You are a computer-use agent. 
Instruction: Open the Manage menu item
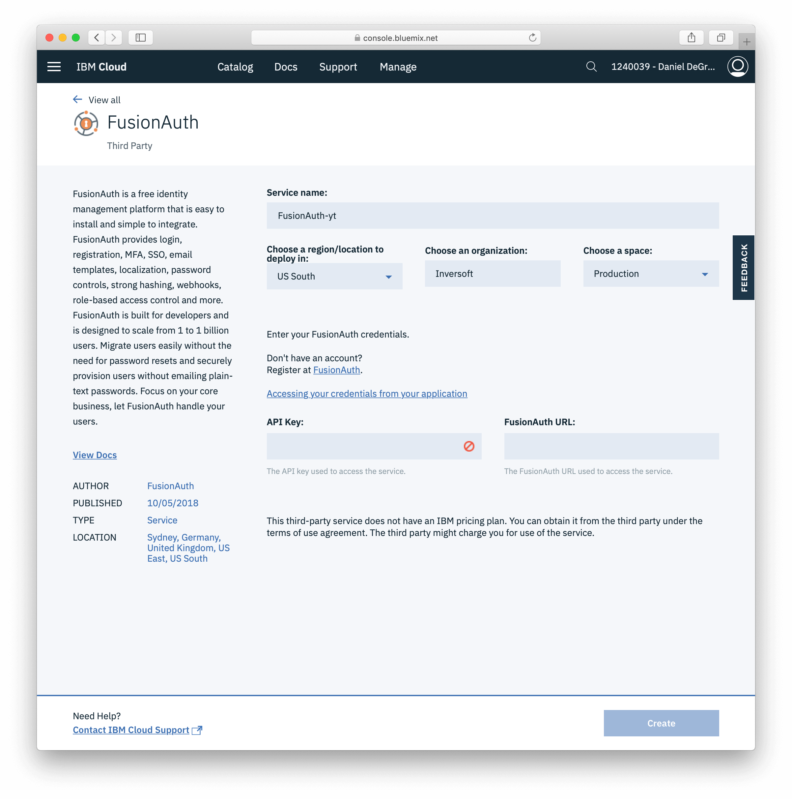tap(398, 67)
